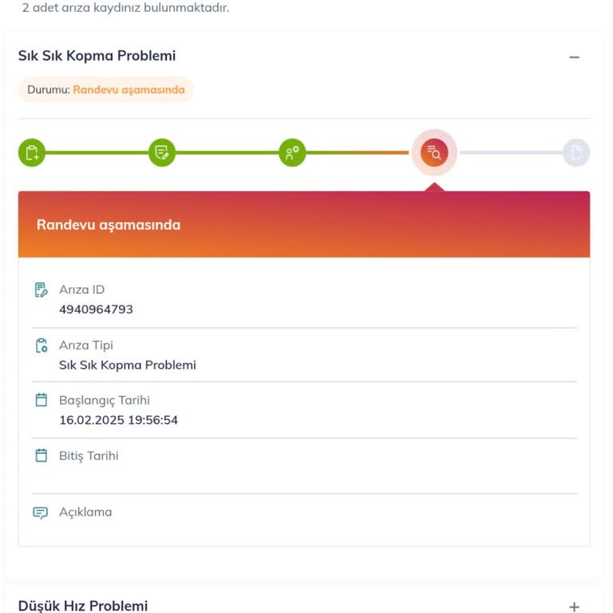Click the Arıza ID number 4940964793
This screenshot has height=613, width=613.
click(96, 309)
